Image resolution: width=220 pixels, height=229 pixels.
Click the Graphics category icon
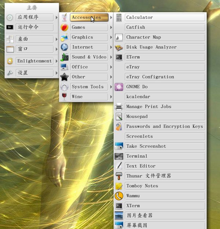(64, 37)
